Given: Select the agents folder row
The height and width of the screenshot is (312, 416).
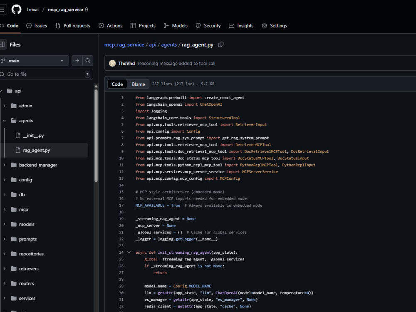Looking at the screenshot, I should pyautogui.click(x=44, y=121).
